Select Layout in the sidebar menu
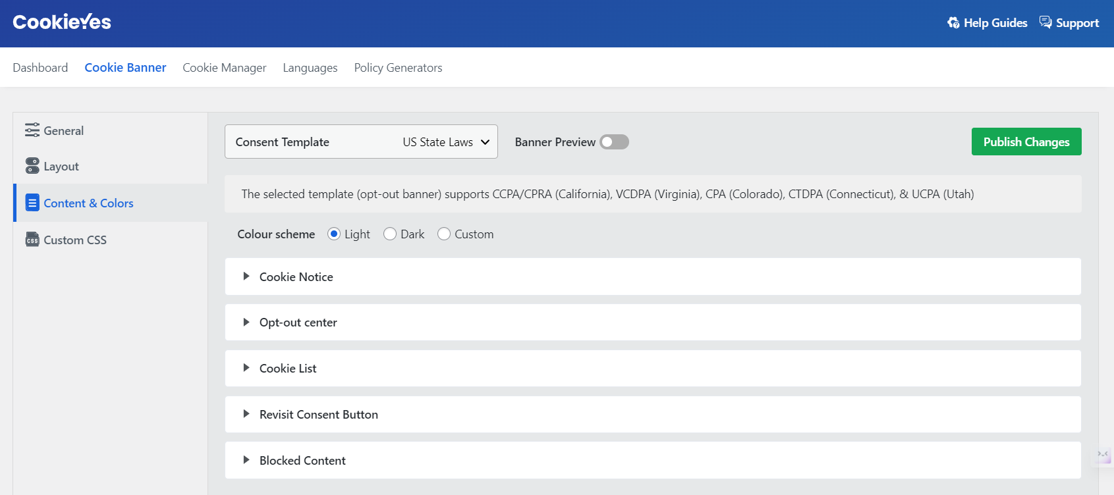This screenshot has height=495, width=1114. [111, 166]
